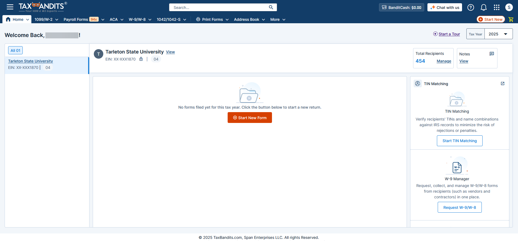518x241 pixels.
Task: Expand the ACA menu
Action: pos(117,19)
